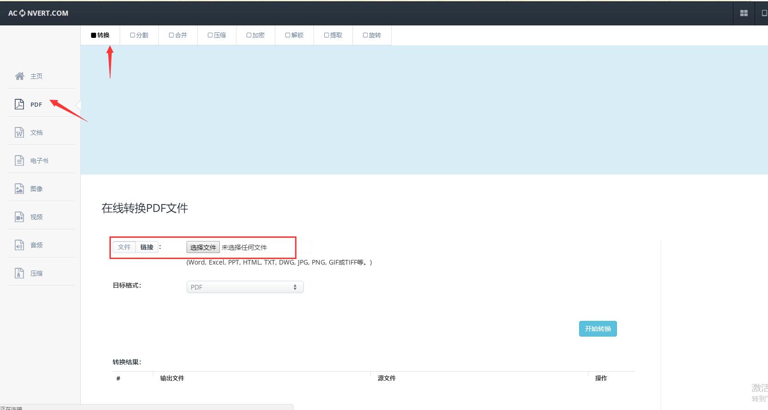Click the PDF file icon in sidebar
The image size is (768, 410).
point(19,104)
